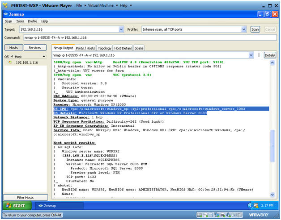Open the Target dropdown arrow
Screen dimensions: 281x220
(121, 29)
